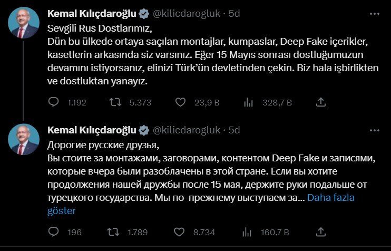Viewport: 391px width, 251px height.
Task: View analytics of first tweet (328,7 B)
Action: pos(248,103)
